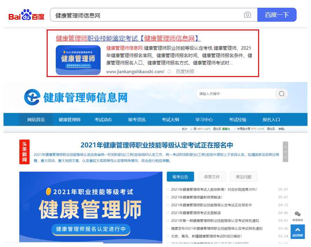Image resolution: width=311 pixels, height=247 pixels.
Task: Focus the 请输入关键字 site search field
Action: [236, 94]
